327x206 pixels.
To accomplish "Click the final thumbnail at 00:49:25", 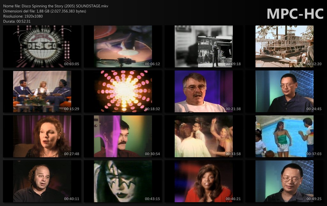I will (x=284, y=181).
